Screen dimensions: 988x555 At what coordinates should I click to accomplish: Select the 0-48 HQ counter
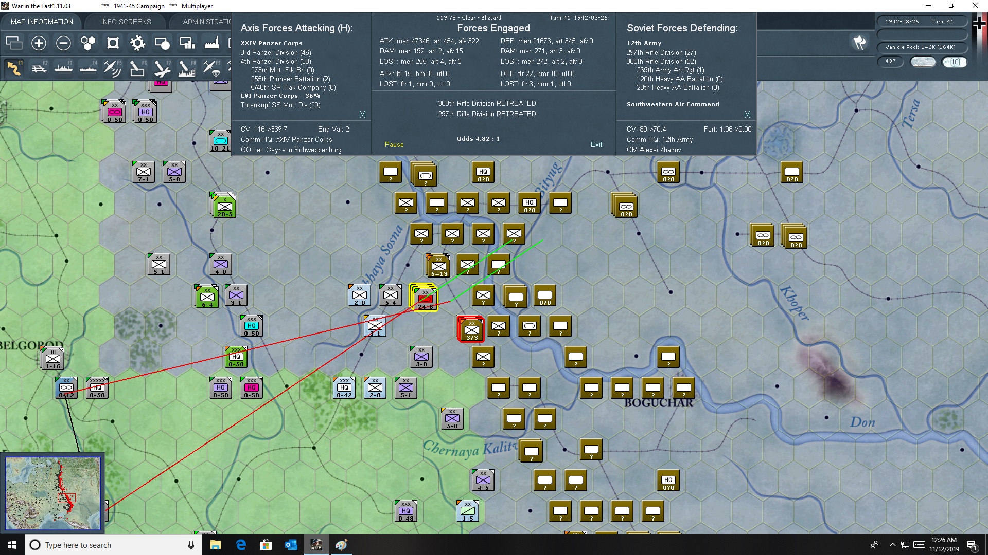406,511
